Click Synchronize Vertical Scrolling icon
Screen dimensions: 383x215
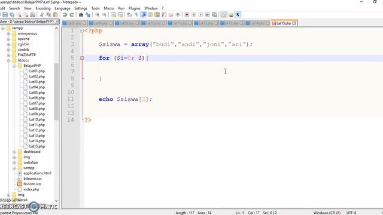point(113,14)
